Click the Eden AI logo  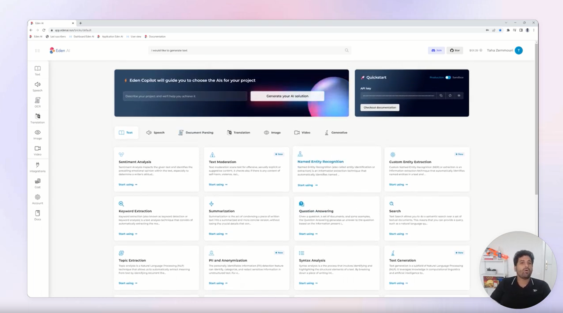(60, 50)
